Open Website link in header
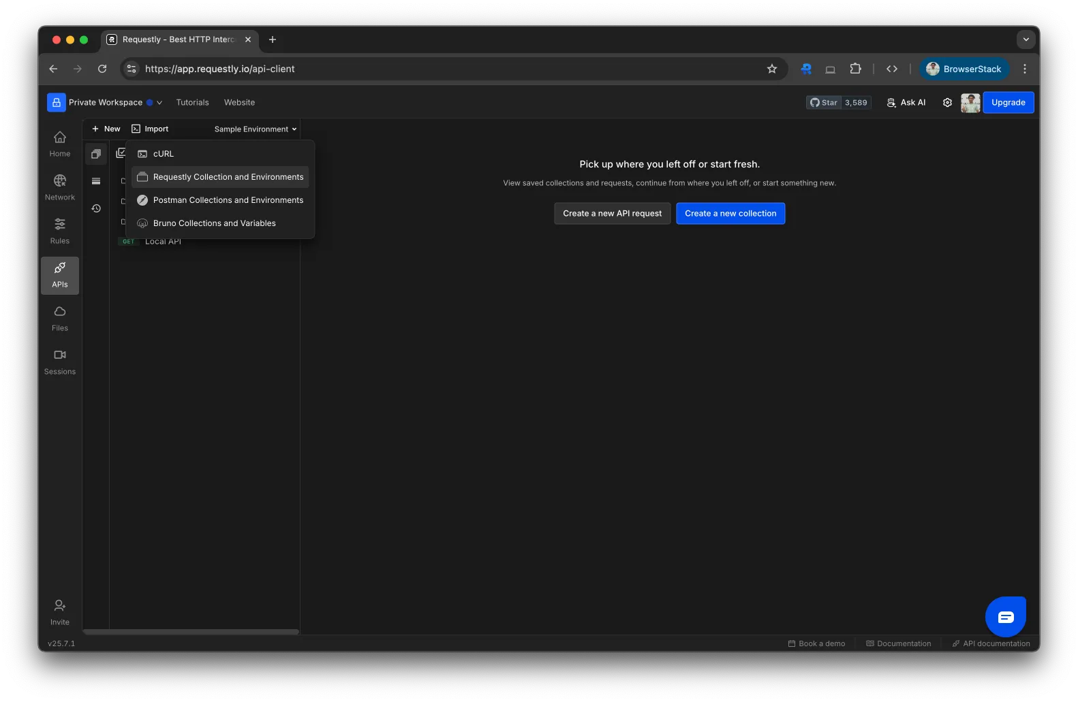The width and height of the screenshot is (1078, 702). [239, 103]
